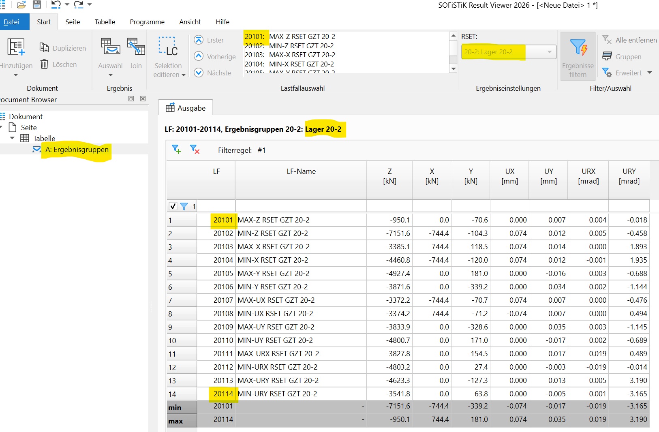Expand the Auswahl dropdown arrow

pyautogui.click(x=110, y=75)
